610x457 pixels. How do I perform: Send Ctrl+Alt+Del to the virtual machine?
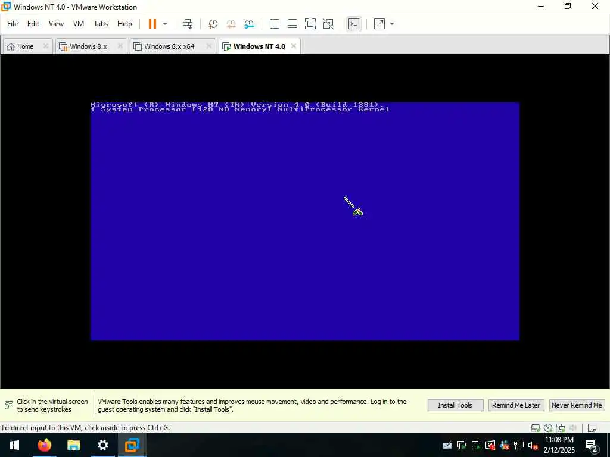coord(188,24)
